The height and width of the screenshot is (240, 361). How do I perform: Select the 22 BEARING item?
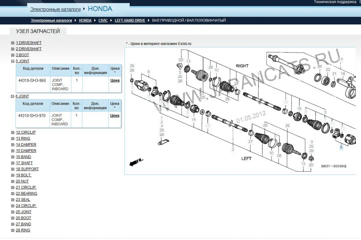coord(26,193)
